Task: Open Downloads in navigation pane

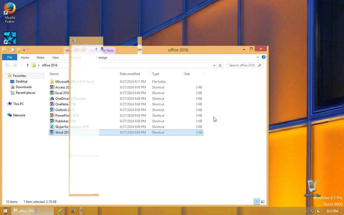Action: pos(24,87)
